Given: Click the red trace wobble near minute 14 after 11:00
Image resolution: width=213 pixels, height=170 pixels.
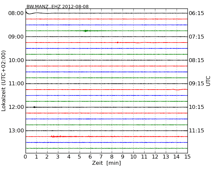Looking at the screenshot, I should (x=179, y=90).
